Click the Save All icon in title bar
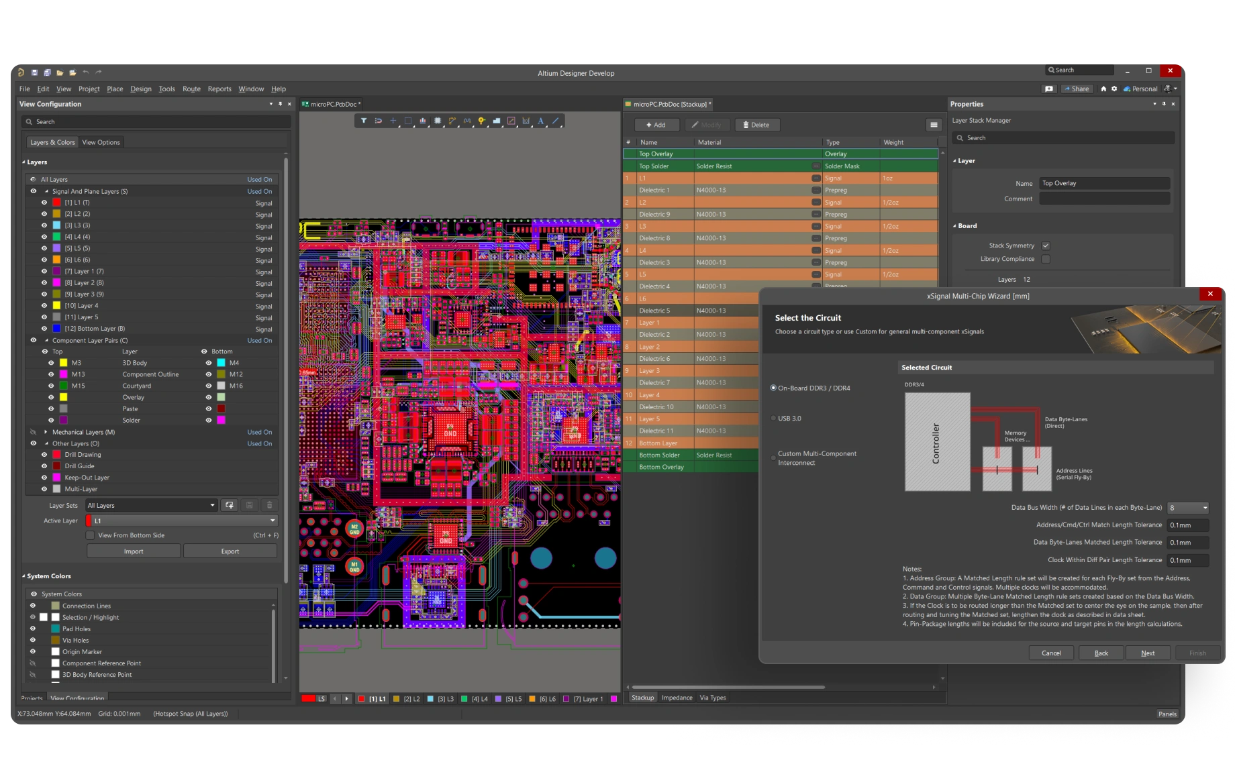 [47, 72]
